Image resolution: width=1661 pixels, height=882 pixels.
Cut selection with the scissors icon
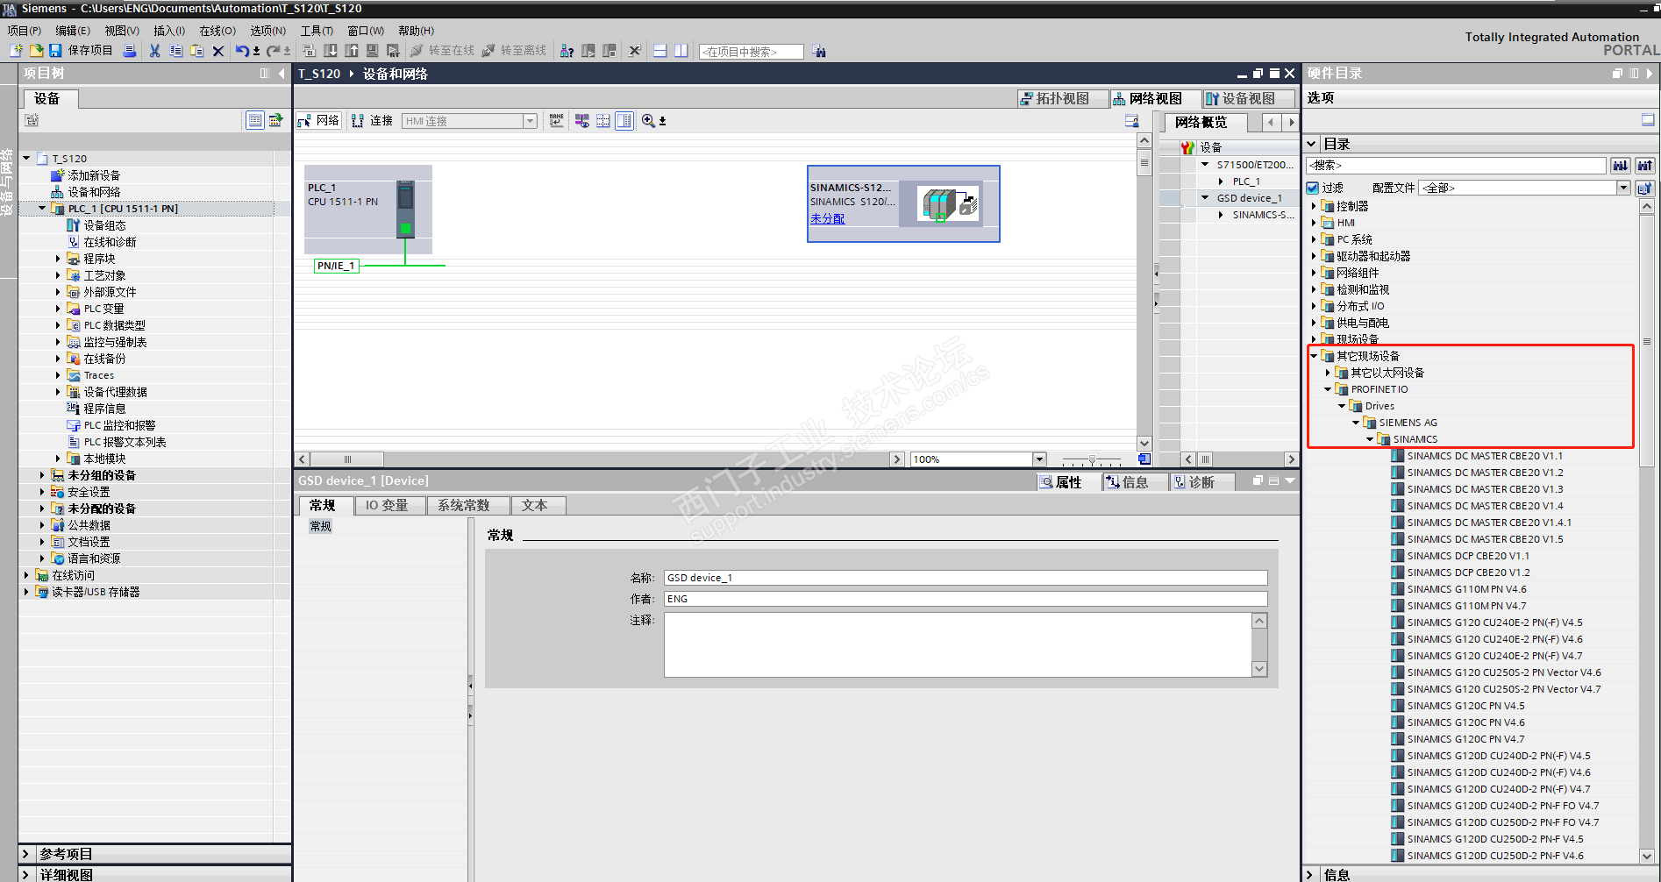154,51
